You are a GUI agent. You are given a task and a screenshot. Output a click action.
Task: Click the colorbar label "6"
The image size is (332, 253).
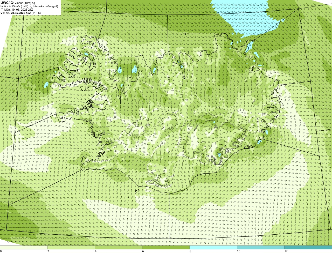143,251
